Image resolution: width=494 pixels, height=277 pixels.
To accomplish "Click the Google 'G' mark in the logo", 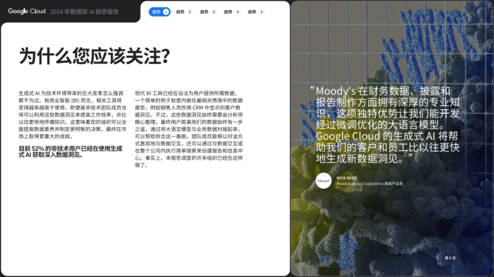I will [10, 11].
